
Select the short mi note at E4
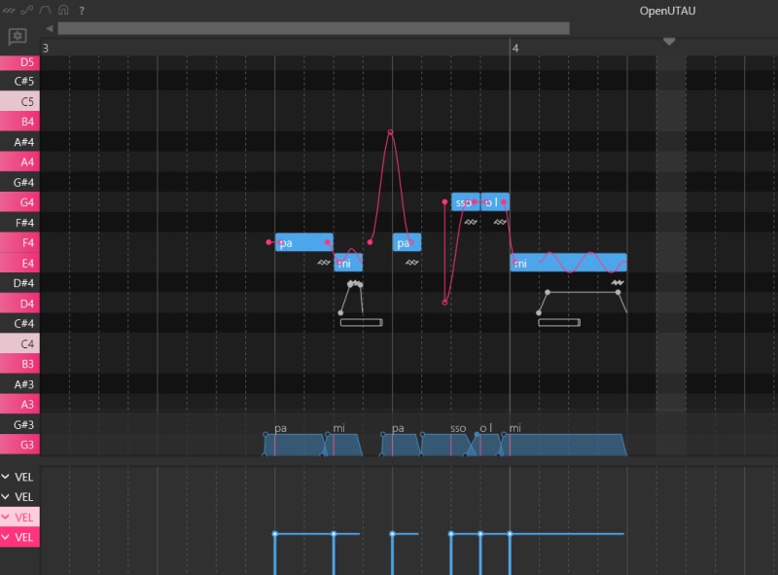click(348, 263)
